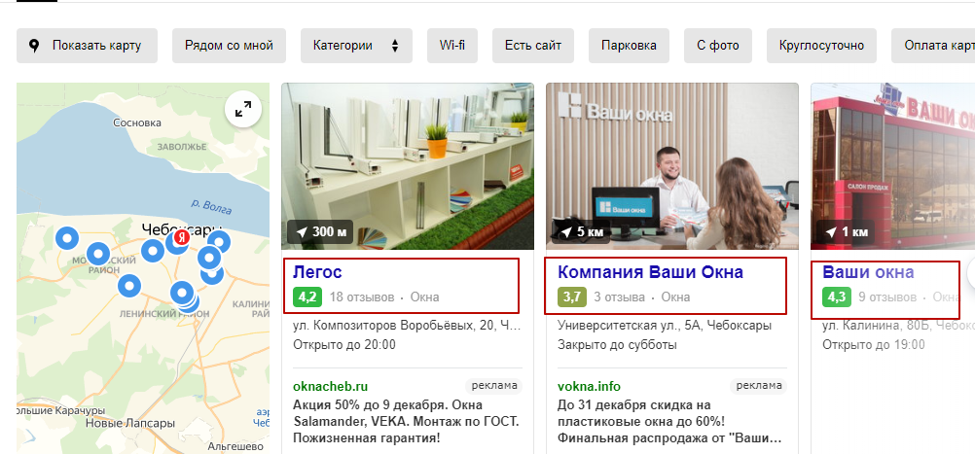Click the address ул. Калинина, 80Б
Viewport: 975px width, 454px height.
898,326
